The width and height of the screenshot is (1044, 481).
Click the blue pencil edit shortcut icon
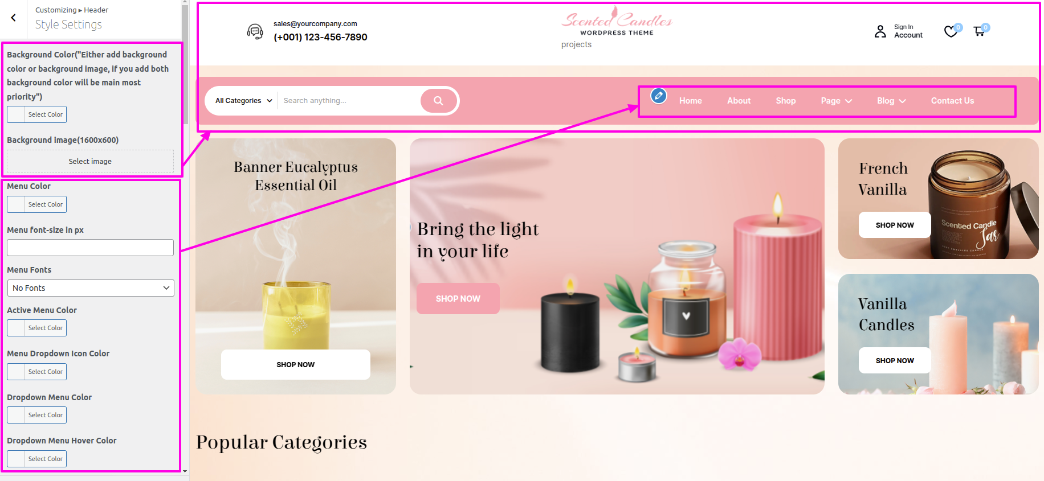(x=659, y=96)
